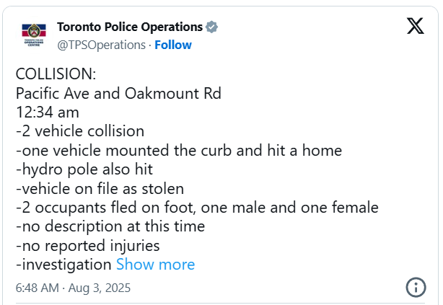The height and width of the screenshot is (305, 443).
Task: Select the hydro pole also hit line
Action: point(84,169)
